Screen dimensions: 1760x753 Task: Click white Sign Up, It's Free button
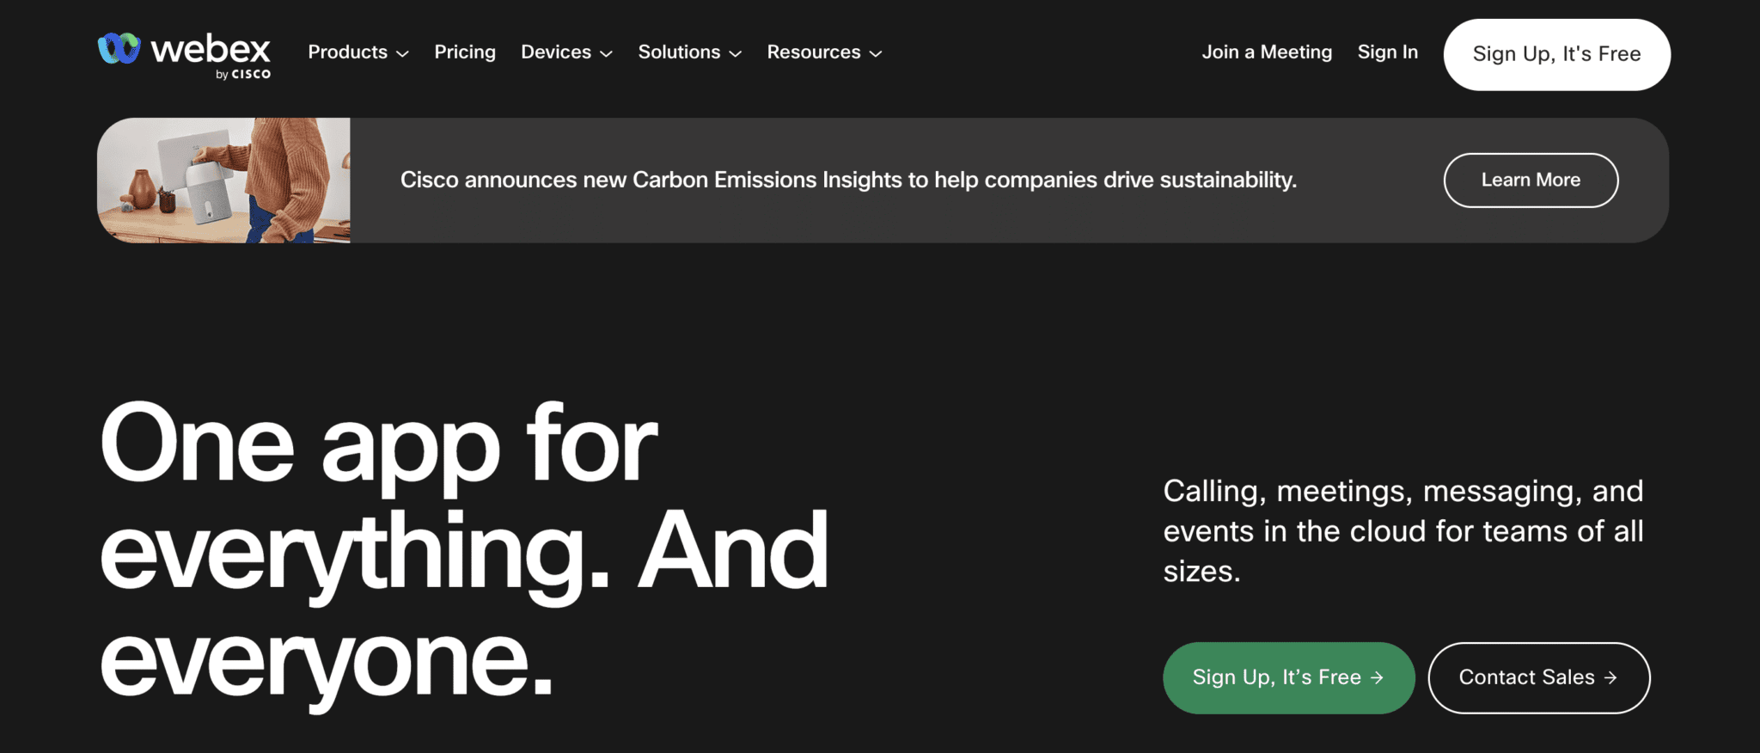(x=1557, y=54)
